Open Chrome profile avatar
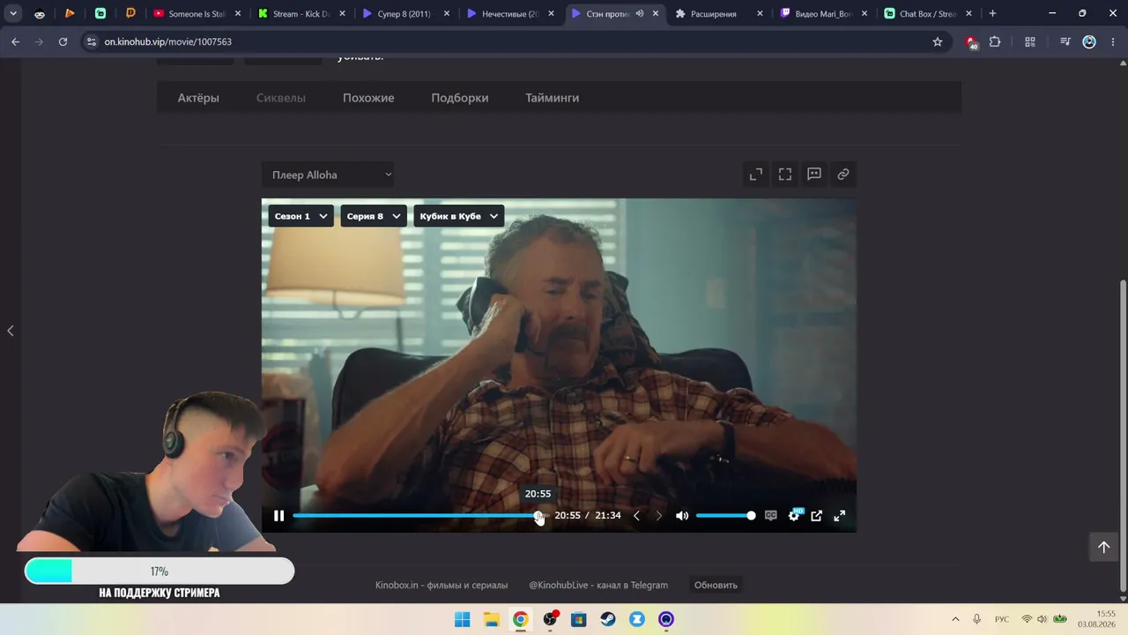 [x=1089, y=41]
